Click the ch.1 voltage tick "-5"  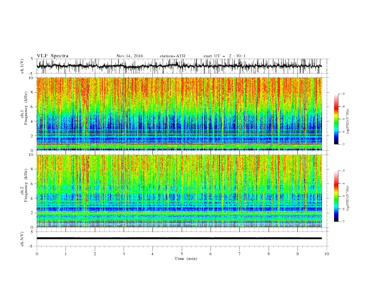point(32,74)
